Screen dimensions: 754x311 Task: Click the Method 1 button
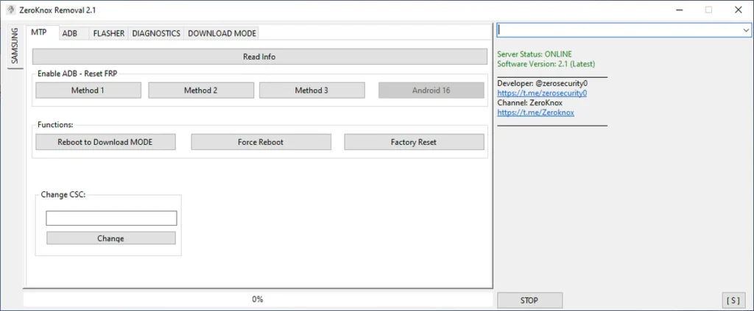coord(88,90)
